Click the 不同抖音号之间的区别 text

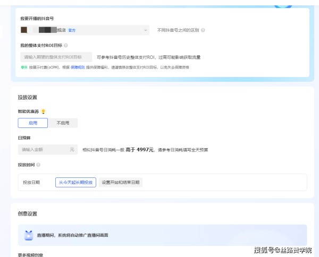pyautogui.click(x=178, y=30)
